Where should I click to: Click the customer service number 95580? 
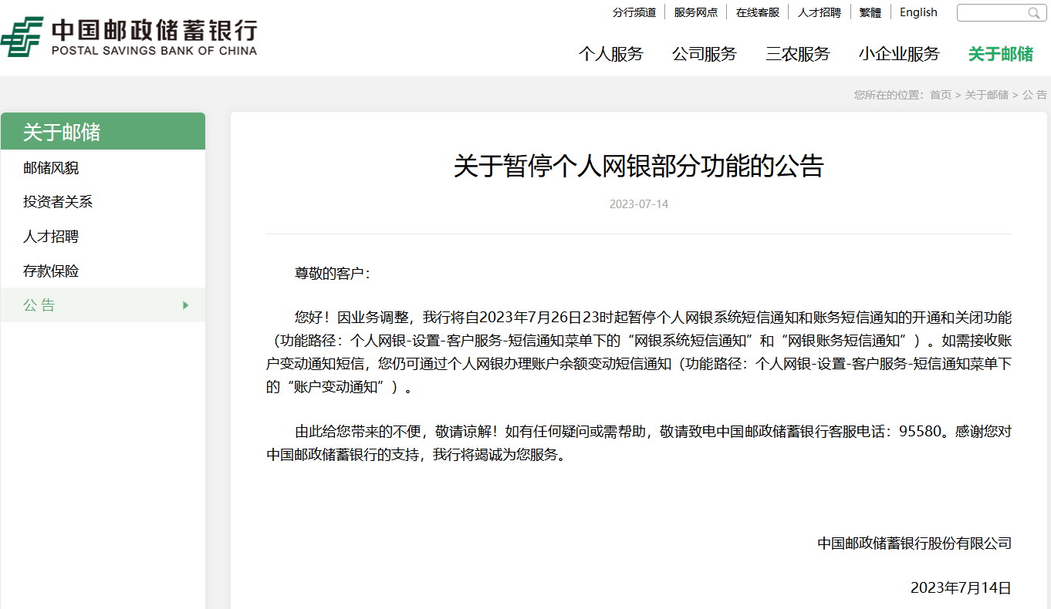[921, 432]
